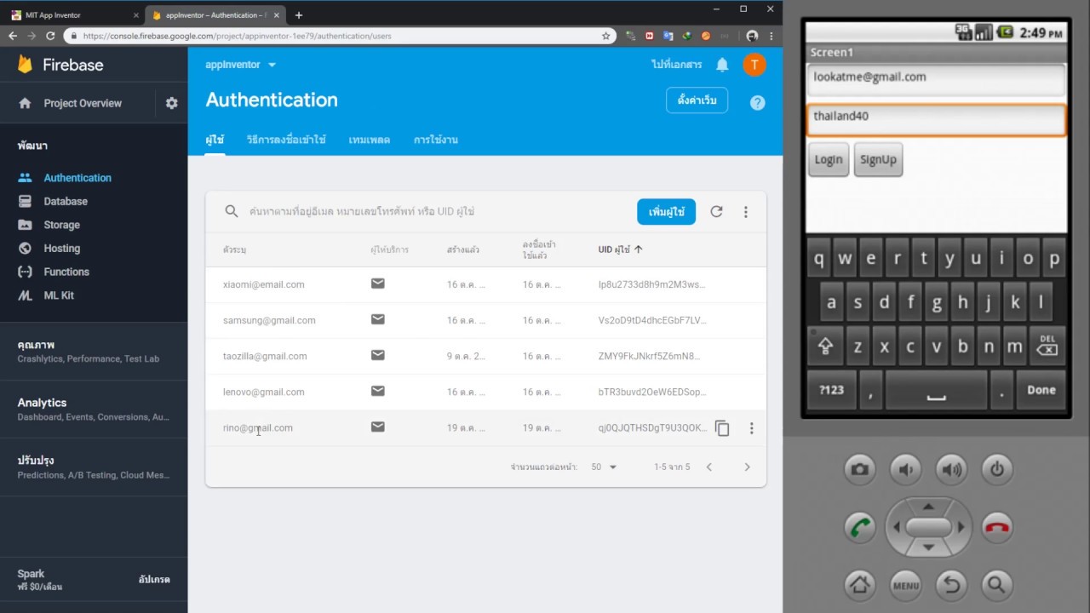The image size is (1090, 613).
Task: Click the Firebase logo
Action: coord(60,65)
